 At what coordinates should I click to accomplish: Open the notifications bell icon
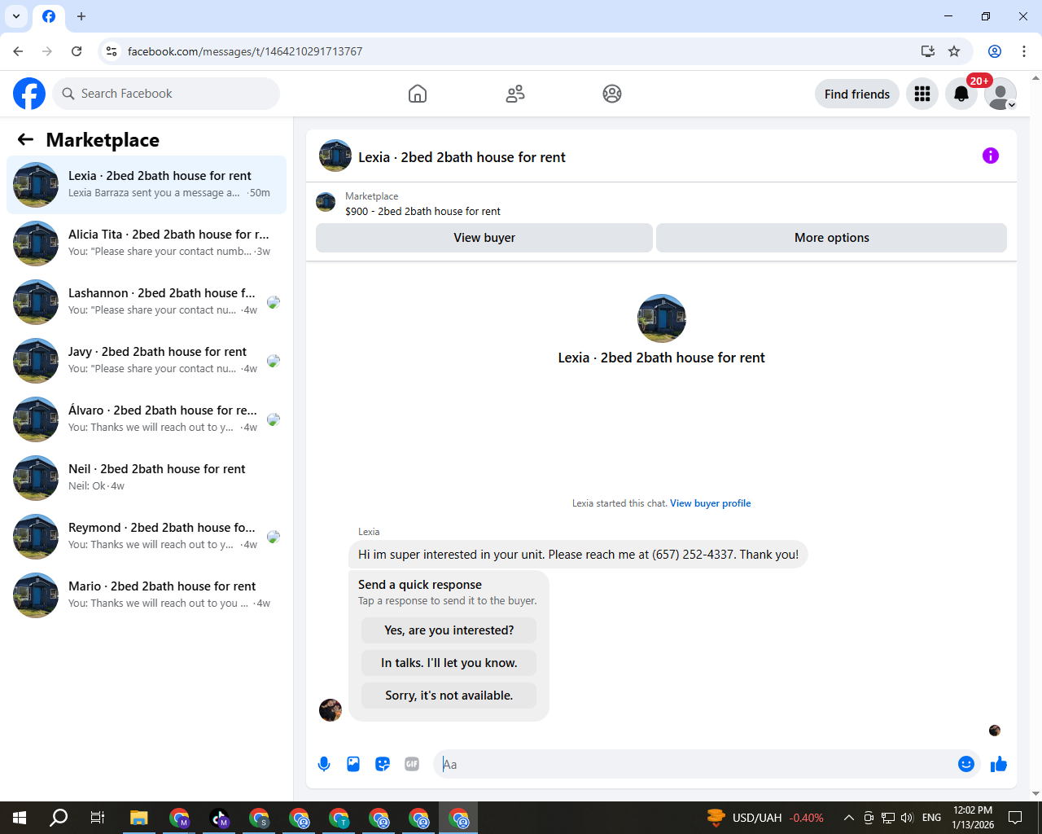coord(961,94)
